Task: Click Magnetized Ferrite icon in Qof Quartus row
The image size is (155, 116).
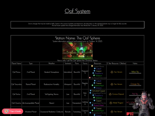Action: pos(90,103)
